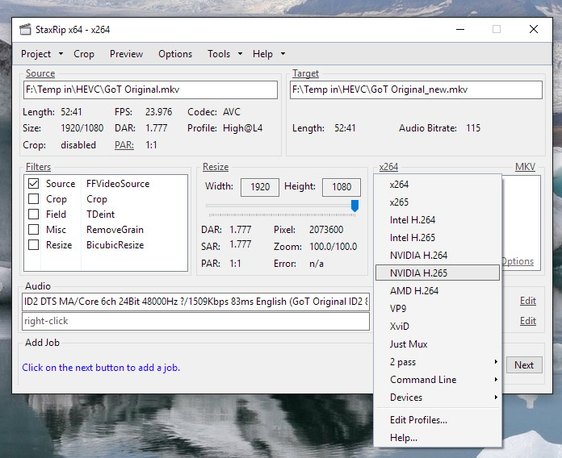
Task: Expand the Help menu dropdown arrow
Action: point(283,54)
